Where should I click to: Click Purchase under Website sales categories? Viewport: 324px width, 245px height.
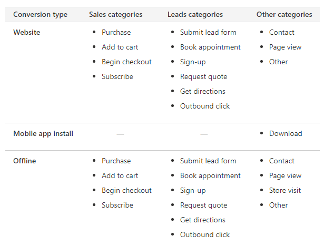(116, 33)
